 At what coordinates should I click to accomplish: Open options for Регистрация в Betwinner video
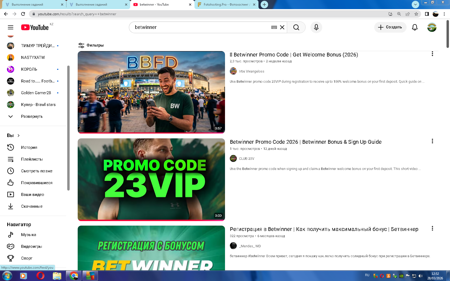tap(432, 228)
